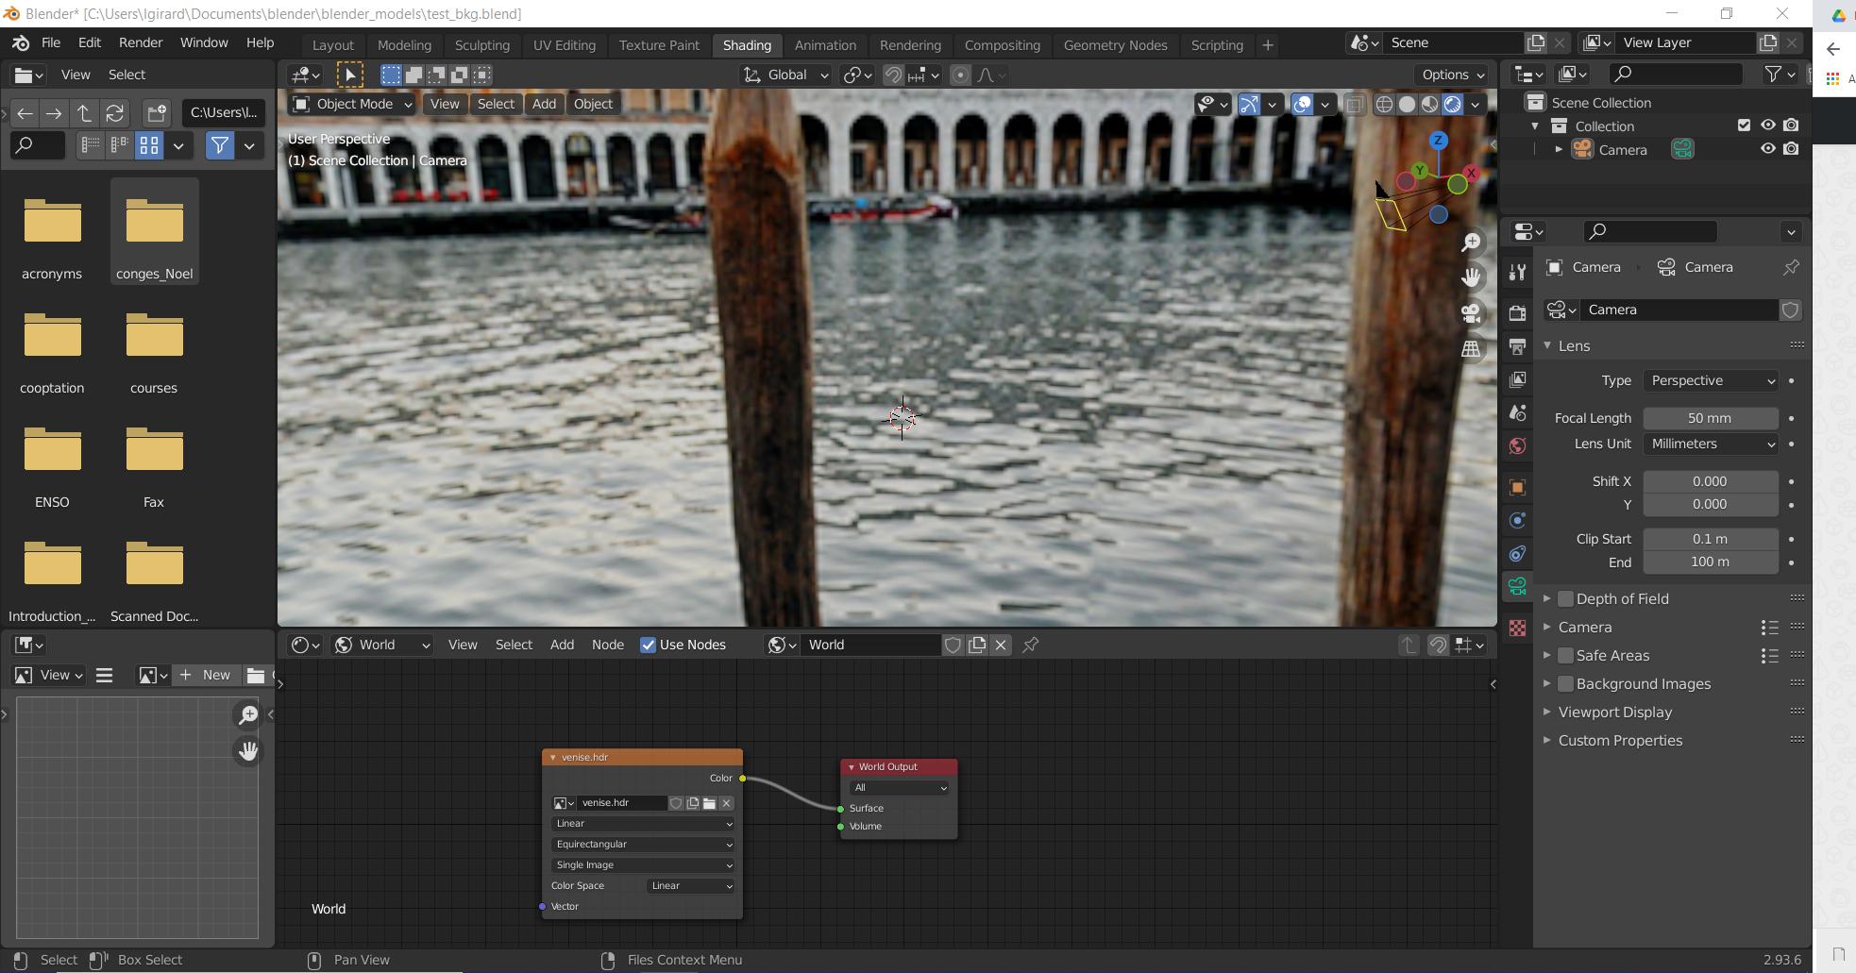Open Render properties tab
The image size is (1856, 973).
tap(1517, 313)
